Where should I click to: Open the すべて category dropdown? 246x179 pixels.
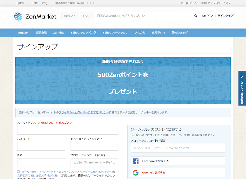87,16
